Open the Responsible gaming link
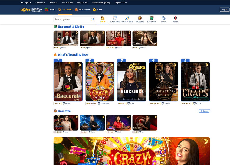The height and width of the screenshot is (165, 230). 101,2
